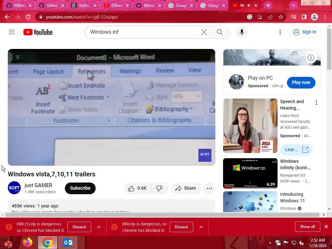Close the current YouTube tab
The image size is (332, 249).
click(x=256, y=6)
